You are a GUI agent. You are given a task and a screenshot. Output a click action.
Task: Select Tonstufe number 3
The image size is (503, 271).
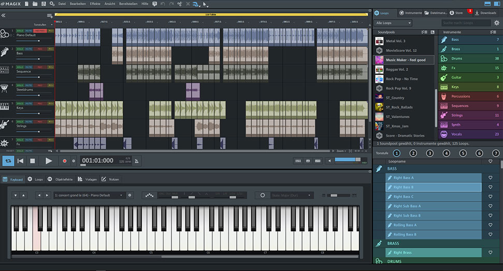429,153
